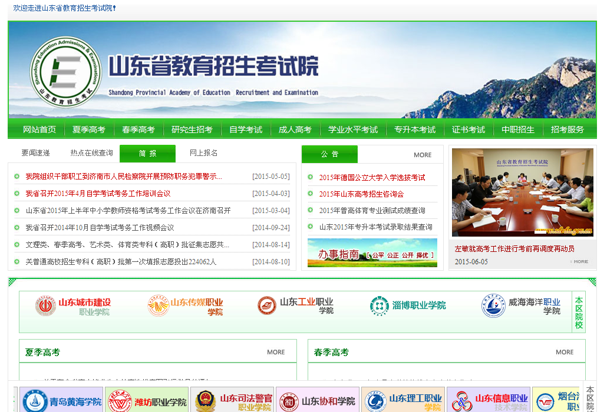
Task: Open the 第一次填报志愿投出224062人 article
Action: click(121, 262)
